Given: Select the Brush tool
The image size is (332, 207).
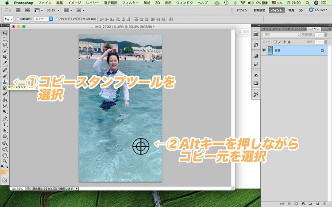Looking at the screenshot, I should pos(5,76).
